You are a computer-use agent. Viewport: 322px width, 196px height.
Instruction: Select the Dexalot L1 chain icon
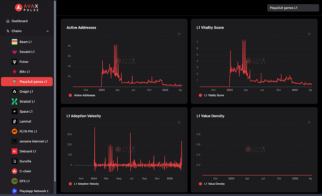pos(14,52)
